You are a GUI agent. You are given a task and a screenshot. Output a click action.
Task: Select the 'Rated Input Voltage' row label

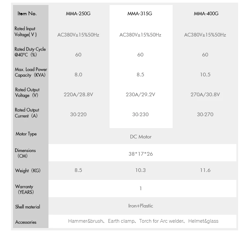[25, 32]
